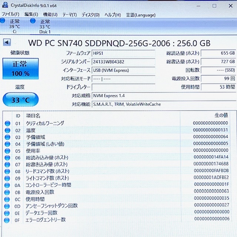Image resolution: width=237 pixels, height=237 pixels.
Task: Switch to the Disk 1 33 °C tab
Action: 45,26
